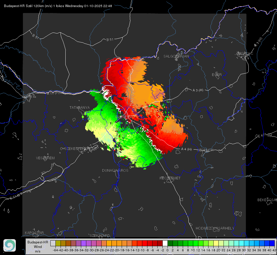
Task: Click the KAPOSVÁR city label
Action: coord(34,233)
